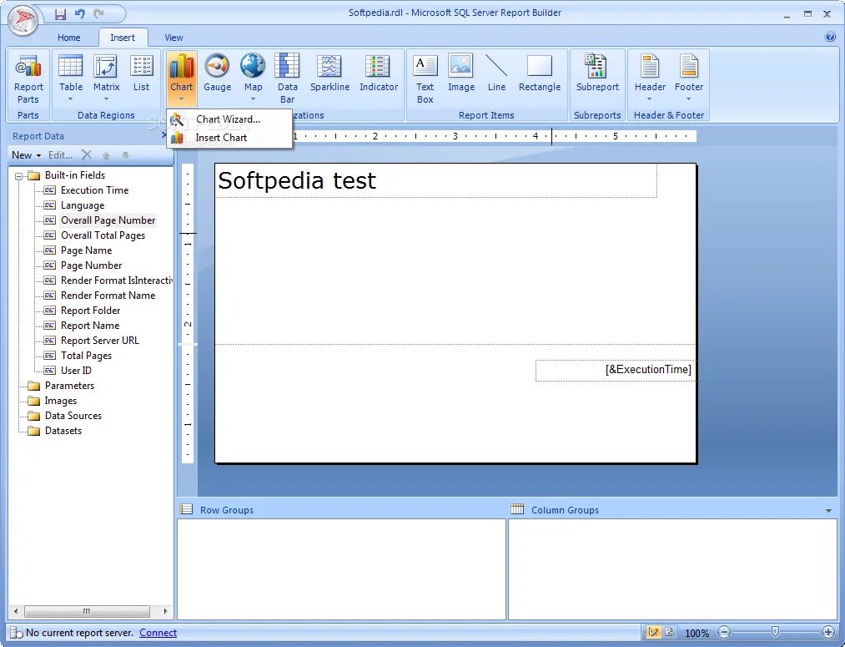This screenshot has width=845, height=647.
Task: Click the move down arrow in Report Data
Action: (125, 155)
